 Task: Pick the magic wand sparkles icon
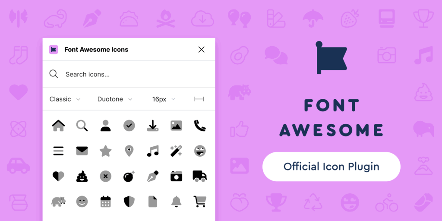pos(176,151)
